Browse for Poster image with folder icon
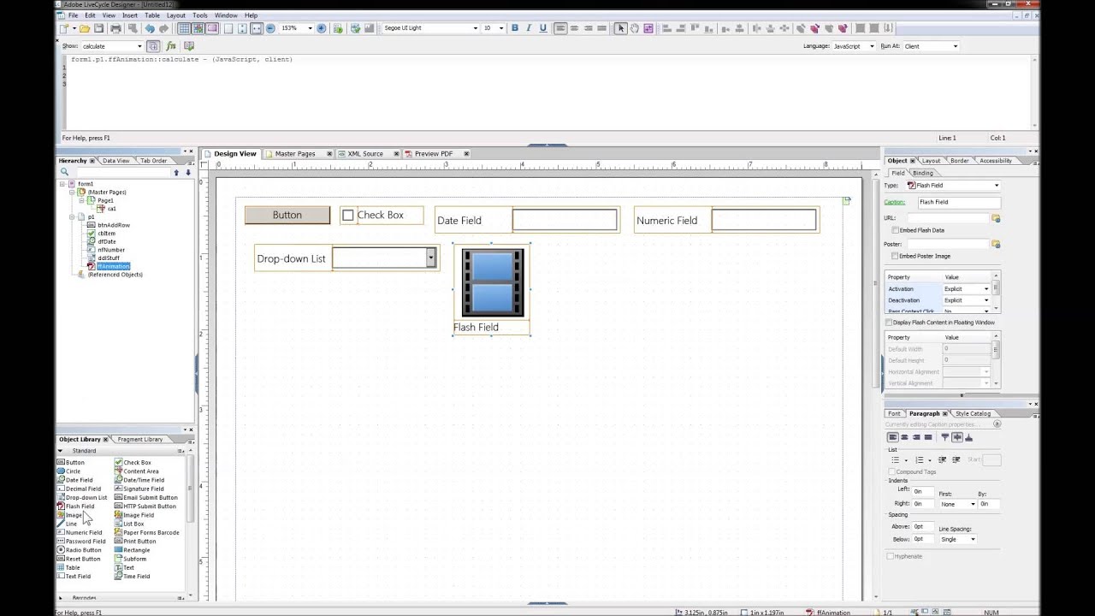Image resolution: width=1095 pixels, height=616 pixels. pyautogui.click(x=996, y=244)
